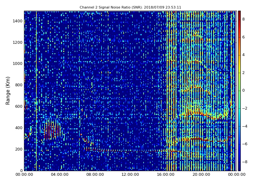This screenshot has width=253, height=189.
Task: Click the 1000 tick on range axis
Action: coord(18,64)
